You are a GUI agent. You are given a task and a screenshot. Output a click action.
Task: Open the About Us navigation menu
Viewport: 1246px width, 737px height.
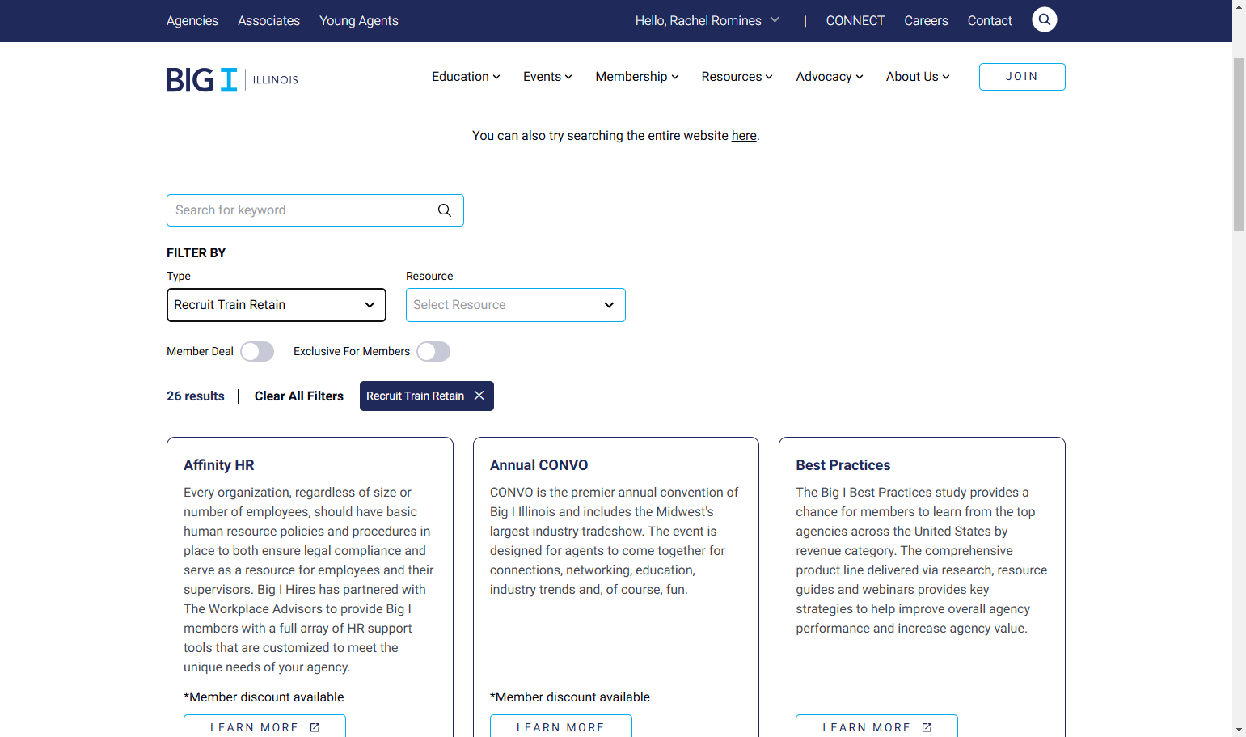(x=918, y=77)
